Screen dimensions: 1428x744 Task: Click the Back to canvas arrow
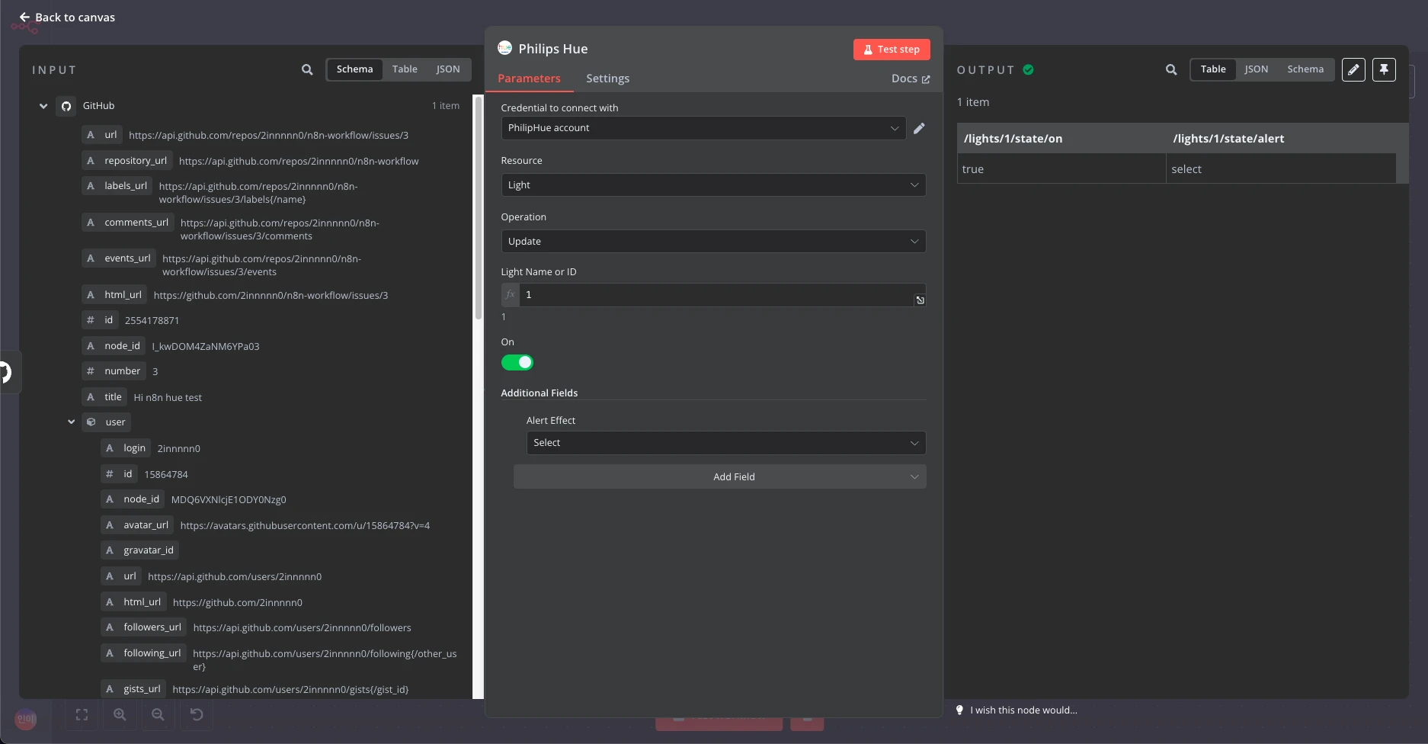(x=24, y=17)
